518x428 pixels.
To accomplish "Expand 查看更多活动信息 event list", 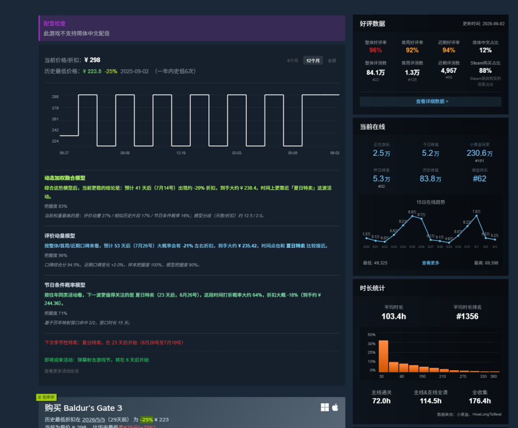I will (62, 371).
